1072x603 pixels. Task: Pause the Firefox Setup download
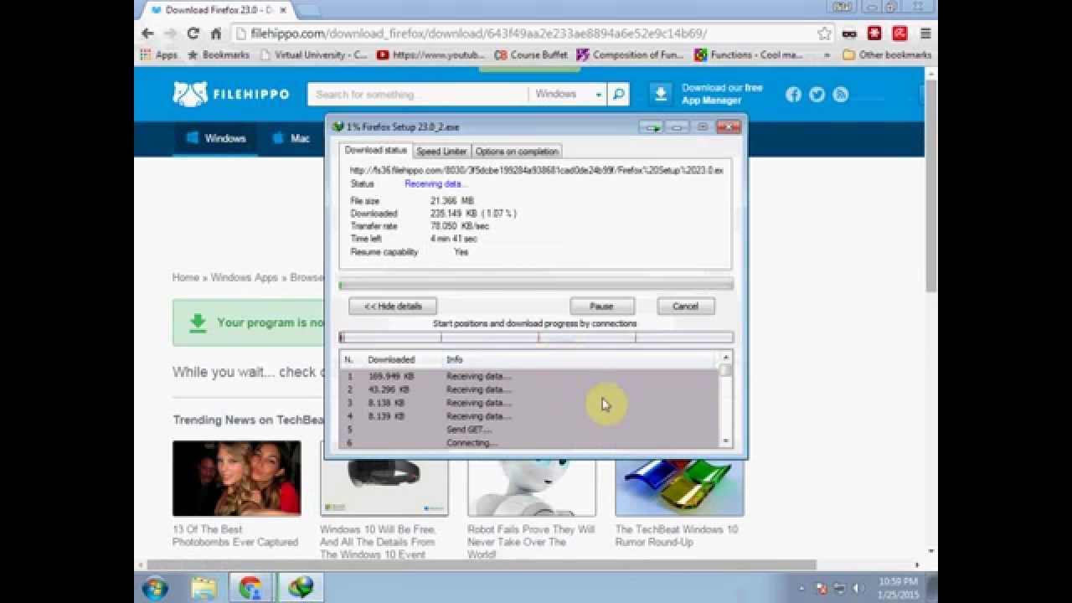(601, 307)
